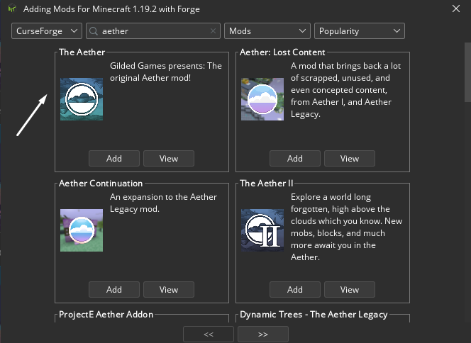View The Aether mod page
Viewport: 471px width, 343px height.
coord(169,159)
